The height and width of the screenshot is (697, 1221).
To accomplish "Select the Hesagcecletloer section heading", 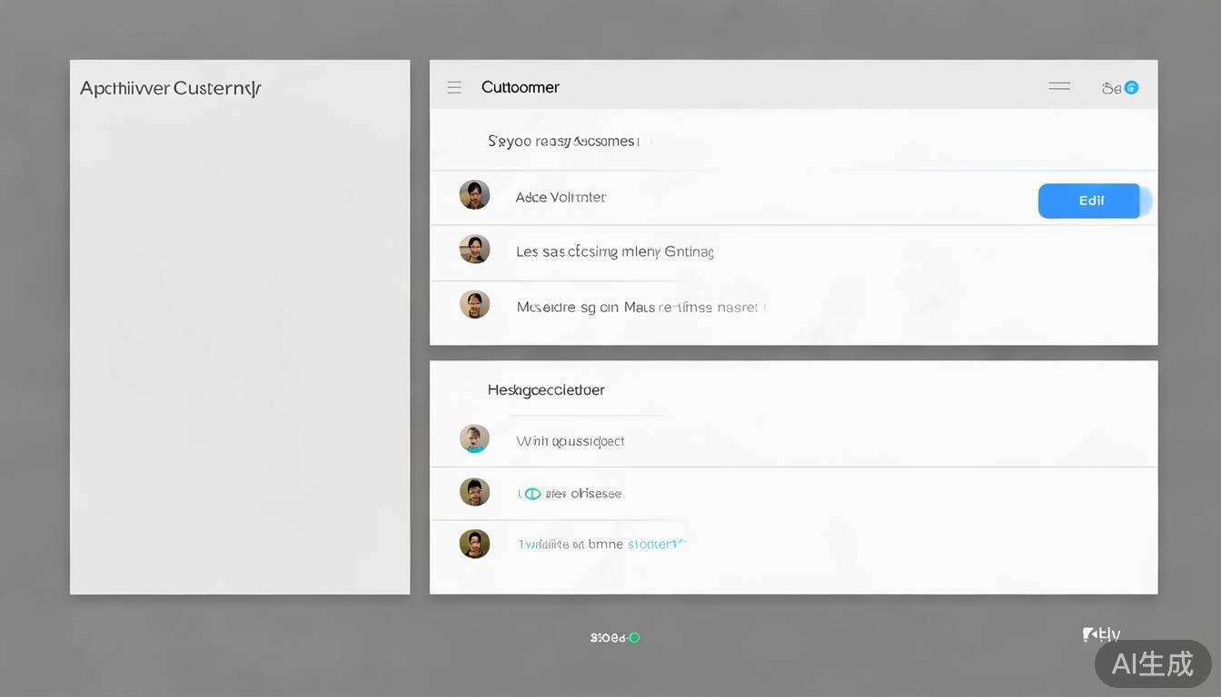I will click(x=546, y=390).
